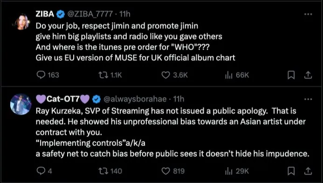Share ZIBA's tweet
323x183 pixels.
(x=308, y=75)
